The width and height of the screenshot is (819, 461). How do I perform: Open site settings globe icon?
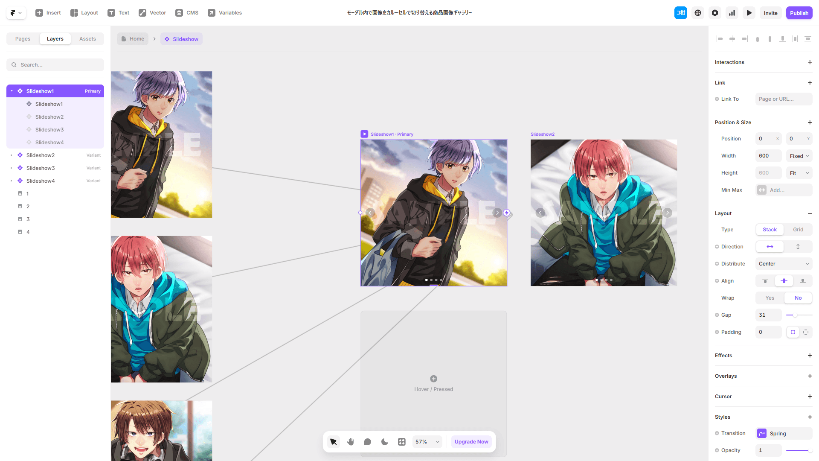point(698,13)
